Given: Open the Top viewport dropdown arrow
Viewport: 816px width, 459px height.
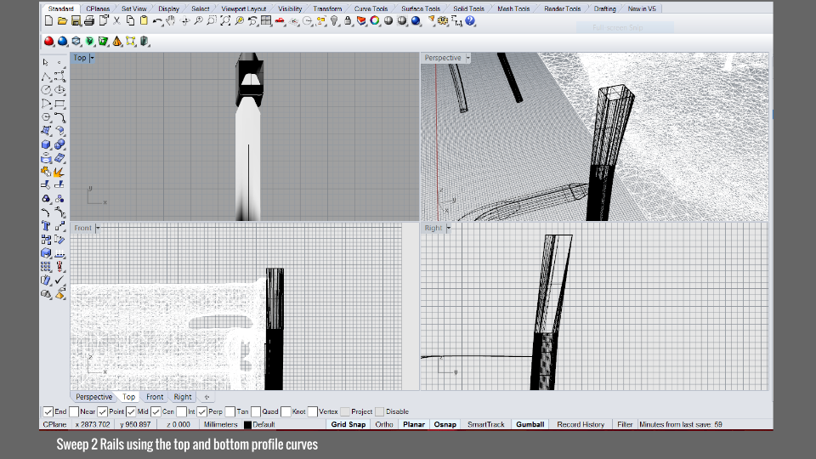Looking at the screenshot, I should 91,58.
